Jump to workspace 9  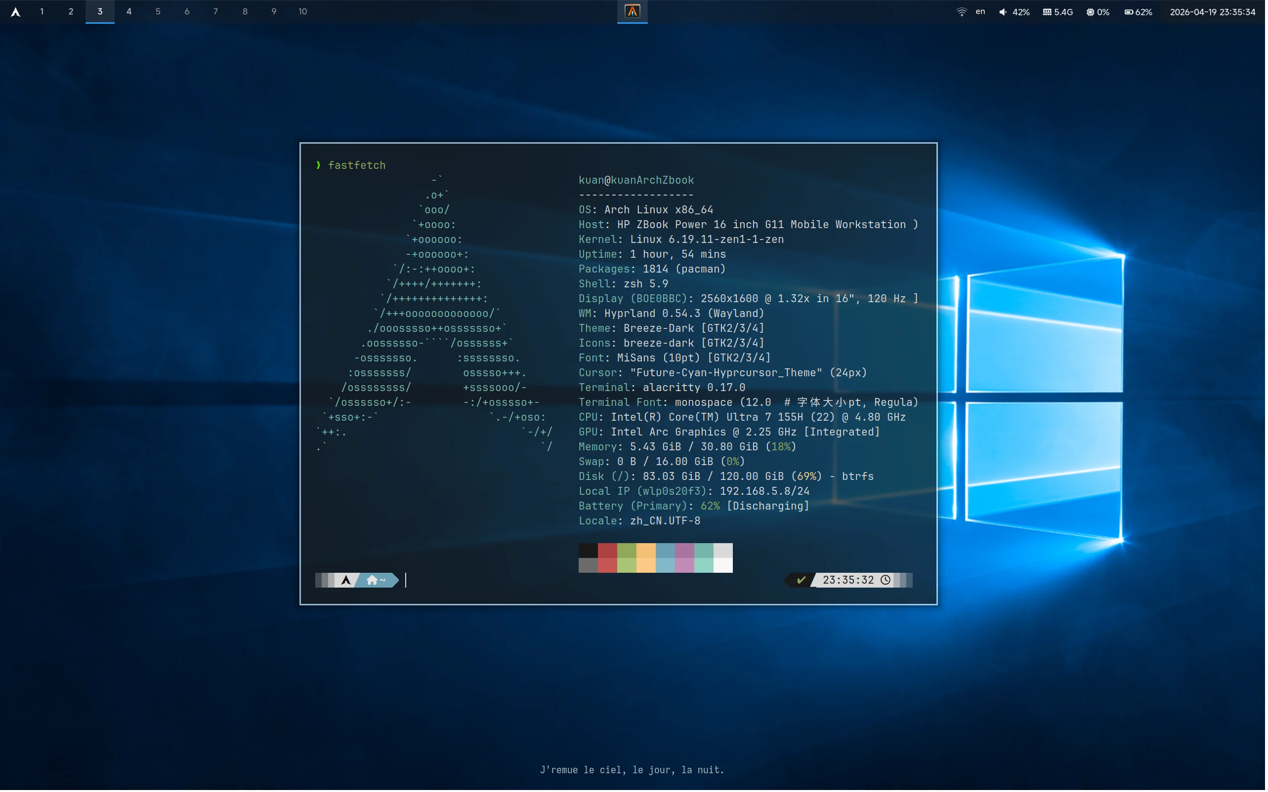[274, 11]
